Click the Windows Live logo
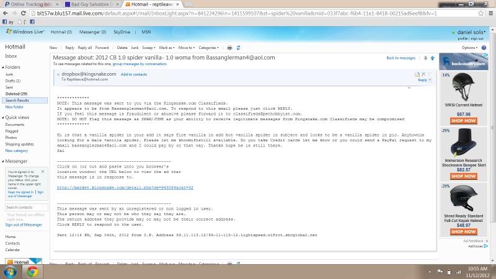This screenshot has height=279, width=496. pyautogui.click(x=25, y=32)
